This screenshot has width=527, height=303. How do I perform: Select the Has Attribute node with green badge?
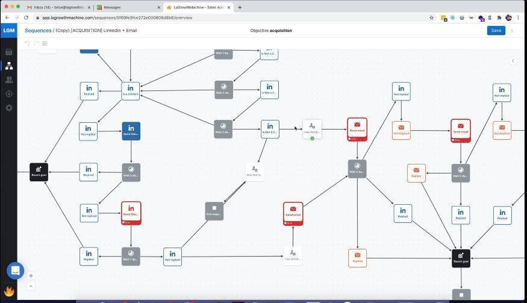click(312, 129)
